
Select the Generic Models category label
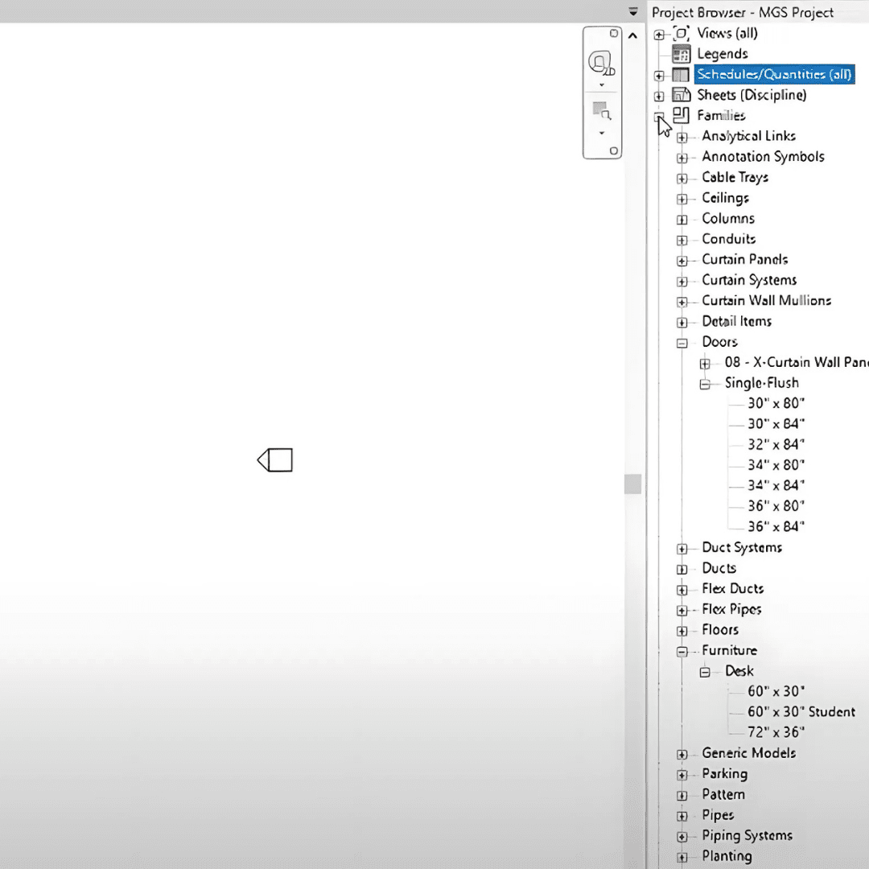(748, 753)
